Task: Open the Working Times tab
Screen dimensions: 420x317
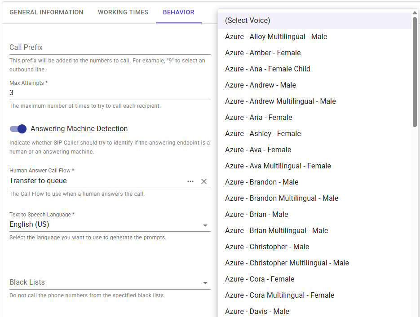Action: tap(123, 12)
